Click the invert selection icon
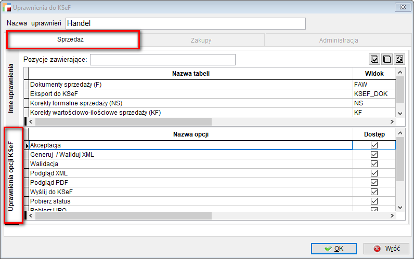The width and height of the screenshot is (414, 259). 399,59
